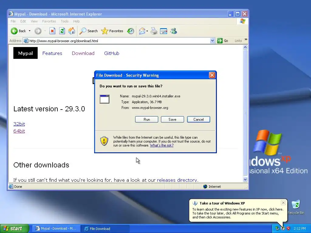Screen dimensions: 311x233
Task: Open the Back button history dropdown arrow
Action: click(29, 31)
